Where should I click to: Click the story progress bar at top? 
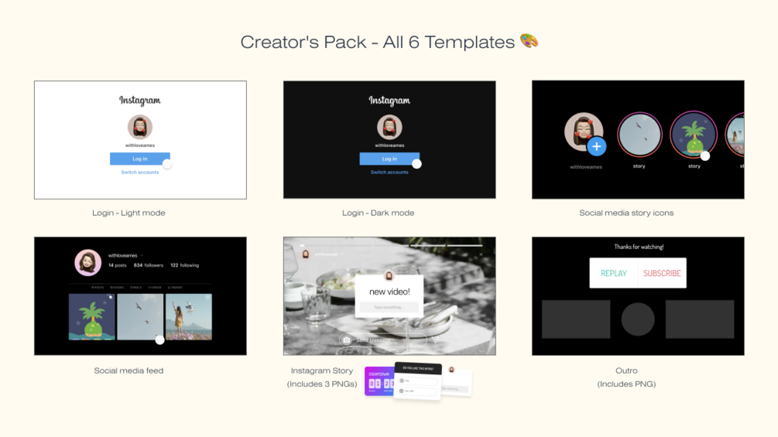pyautogui.click(x=391, y=245)
